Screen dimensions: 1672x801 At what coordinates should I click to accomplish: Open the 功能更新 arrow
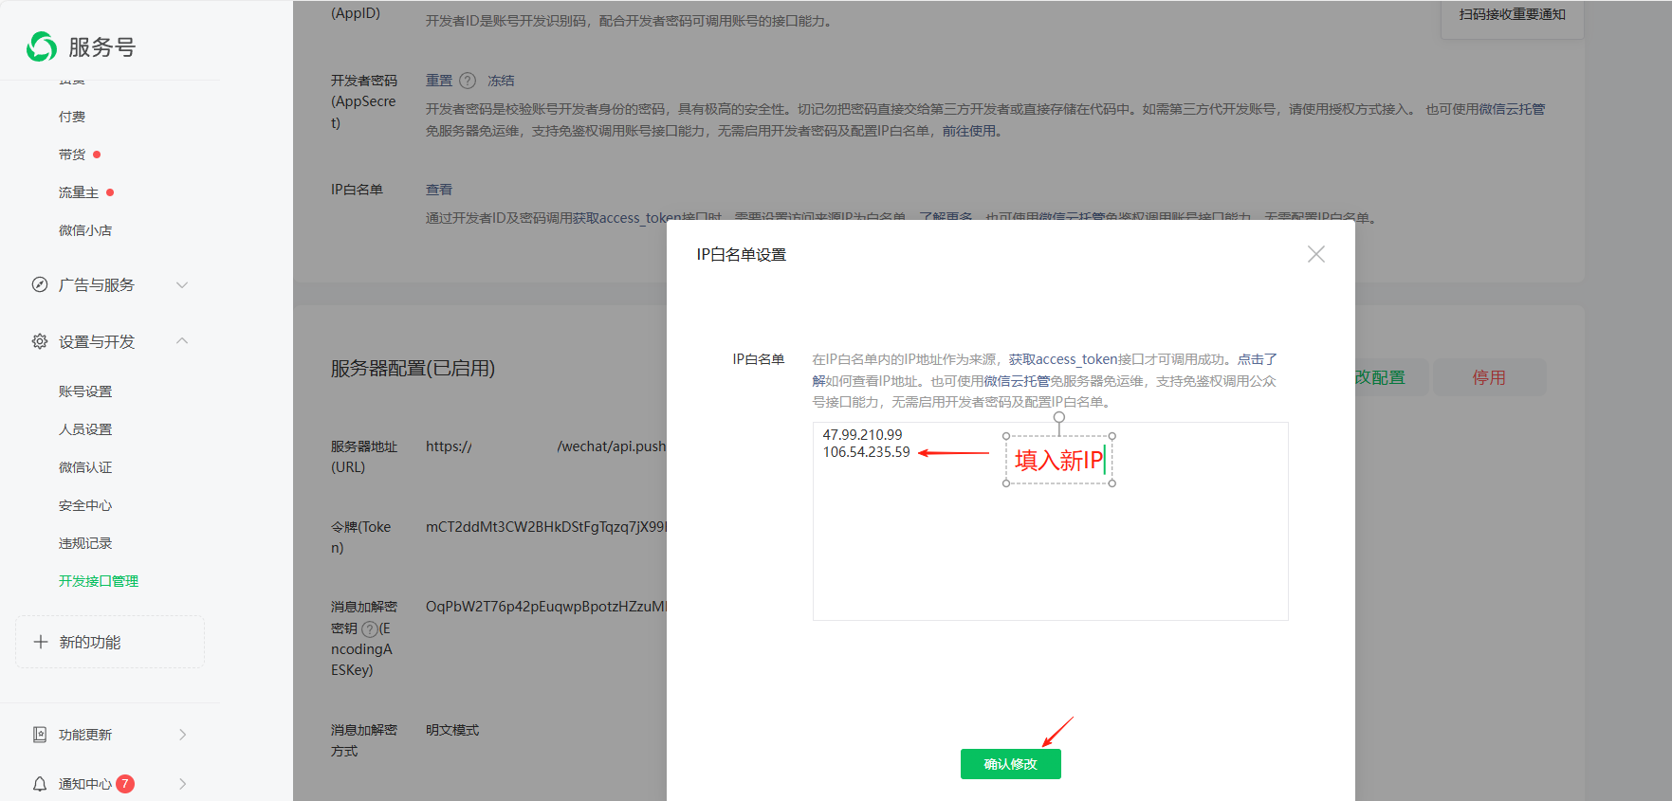[182, 735]
